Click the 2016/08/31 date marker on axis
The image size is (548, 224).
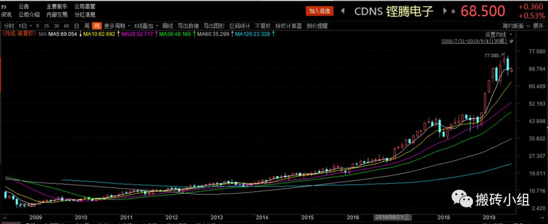(391, 217)
